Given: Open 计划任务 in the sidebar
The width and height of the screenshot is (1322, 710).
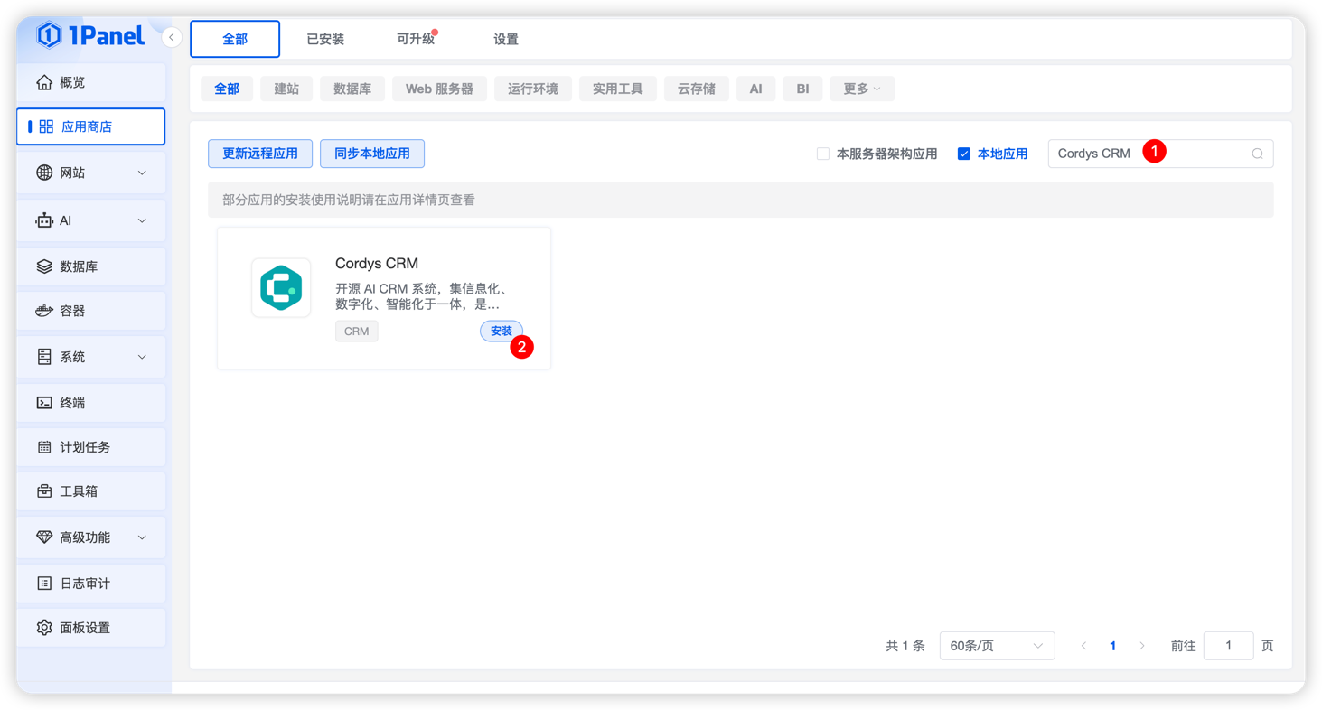Looking at the screenshot, I should [x=90, y=447].
